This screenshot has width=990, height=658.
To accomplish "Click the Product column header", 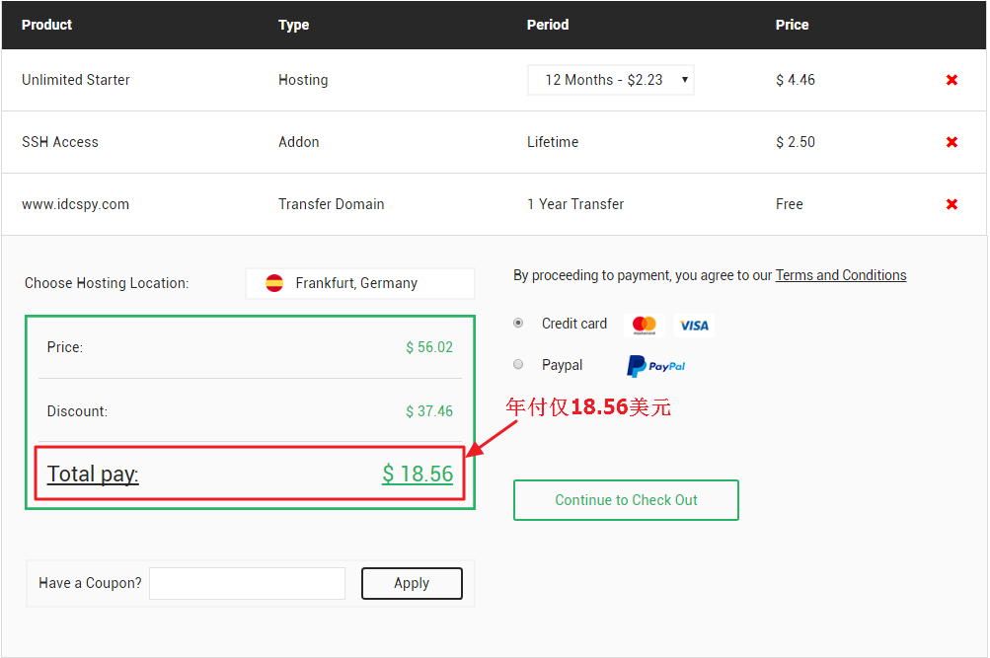I will click(x=47, y=25).
